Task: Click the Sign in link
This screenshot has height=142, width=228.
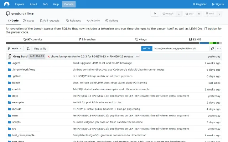Action: (218, 4)
